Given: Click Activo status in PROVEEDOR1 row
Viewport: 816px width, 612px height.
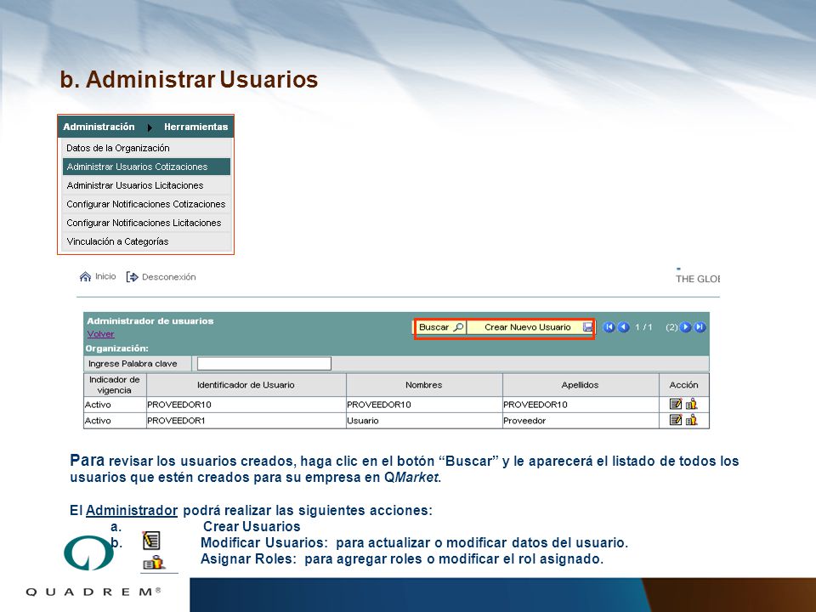Looking at the screenshot, I should (115, 421).
